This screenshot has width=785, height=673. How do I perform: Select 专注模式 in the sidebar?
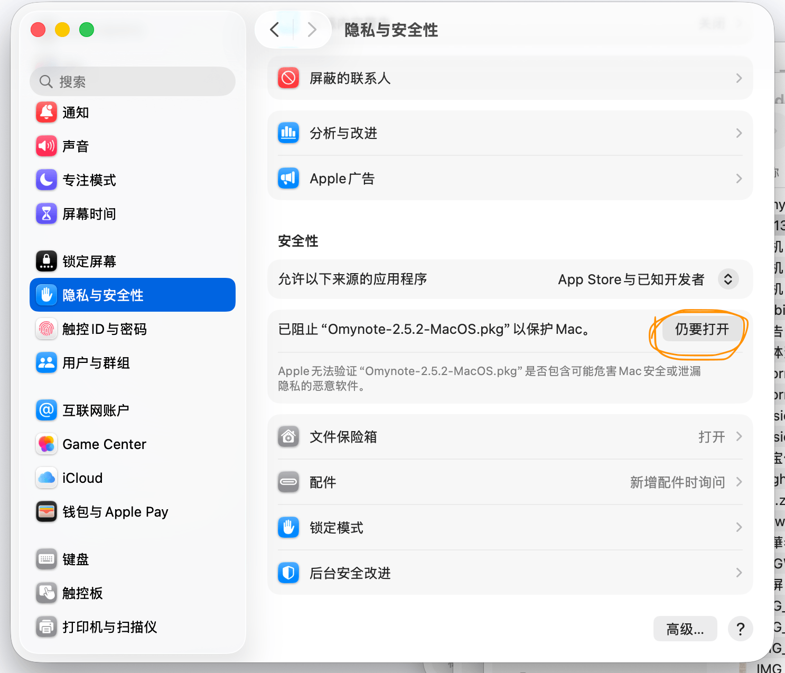[133, 180]
